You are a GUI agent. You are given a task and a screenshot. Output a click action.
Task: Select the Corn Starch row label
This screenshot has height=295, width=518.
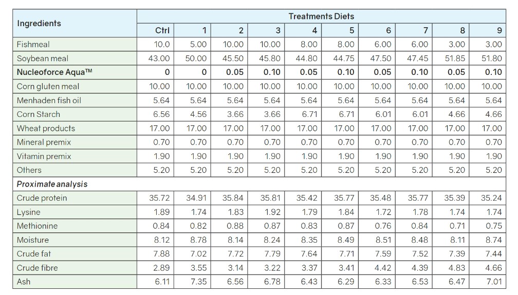39,114
